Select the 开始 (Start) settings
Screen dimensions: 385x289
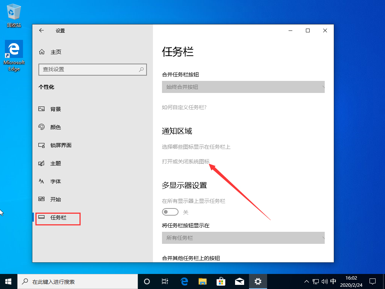(x=55, y=199)
